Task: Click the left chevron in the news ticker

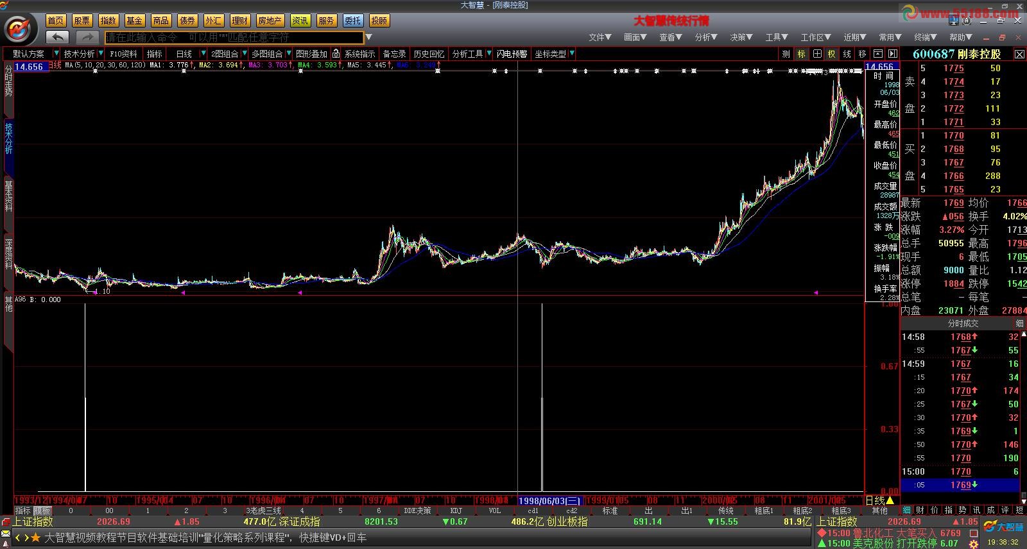Action: coord(19,537)
